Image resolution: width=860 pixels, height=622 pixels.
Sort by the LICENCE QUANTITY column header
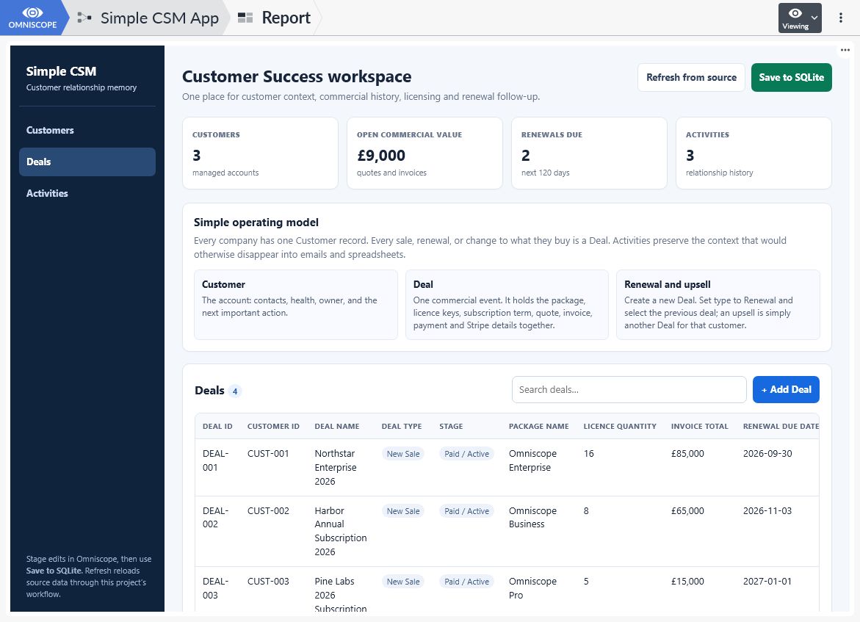(620, 426)
